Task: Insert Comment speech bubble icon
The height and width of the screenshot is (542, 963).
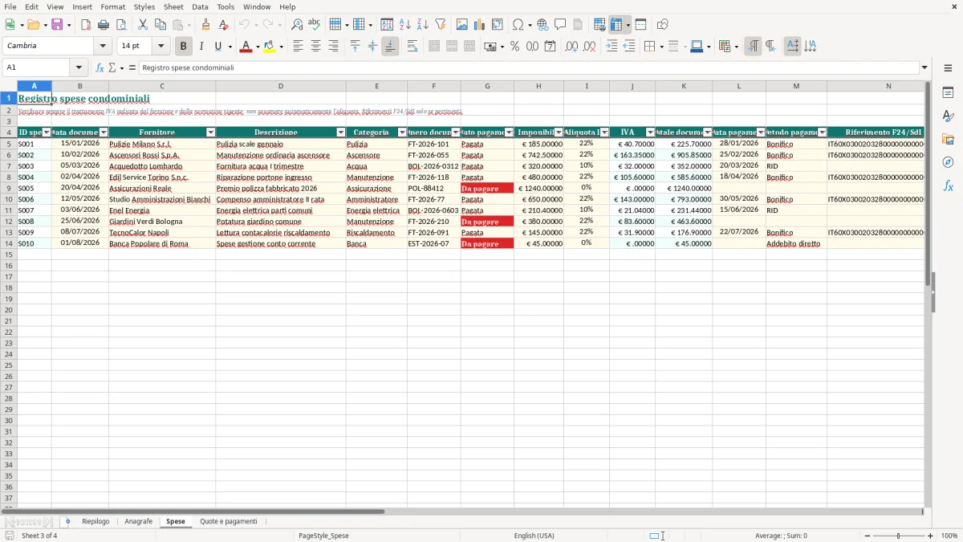Action: pos(560,25)
